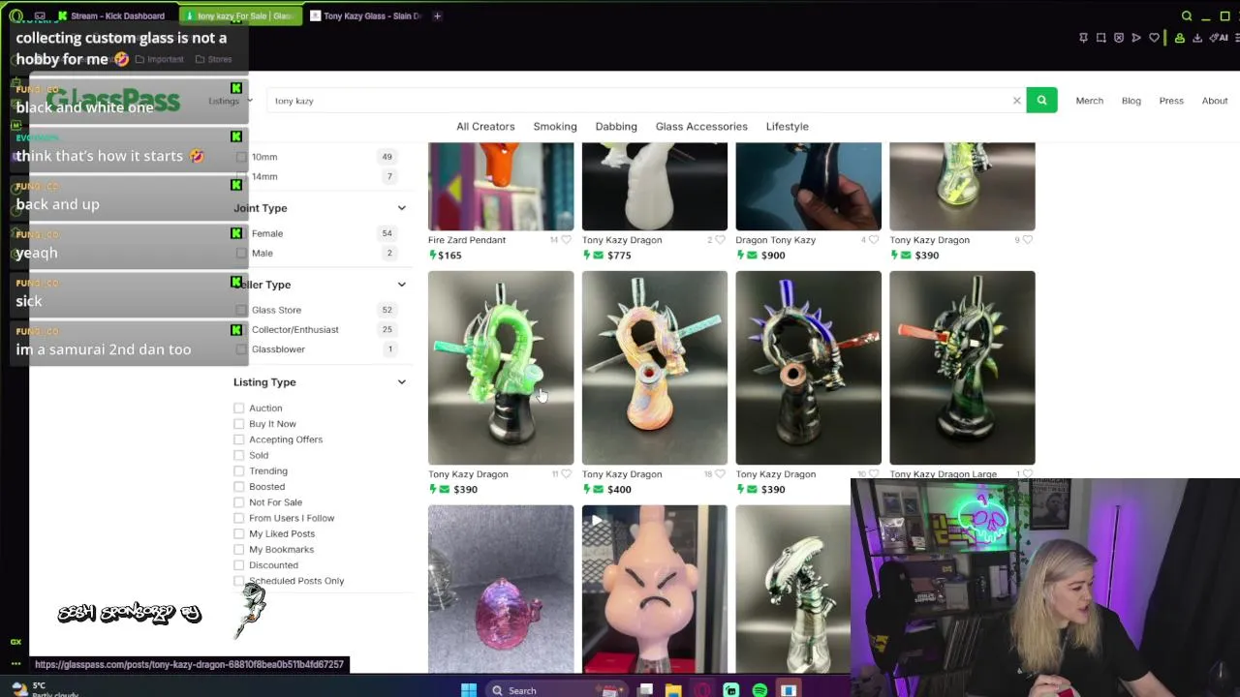Click the browser heart bookmark icon
Screen dimensions: 1240x697
pyautogui.click(x=1154, y=38)
